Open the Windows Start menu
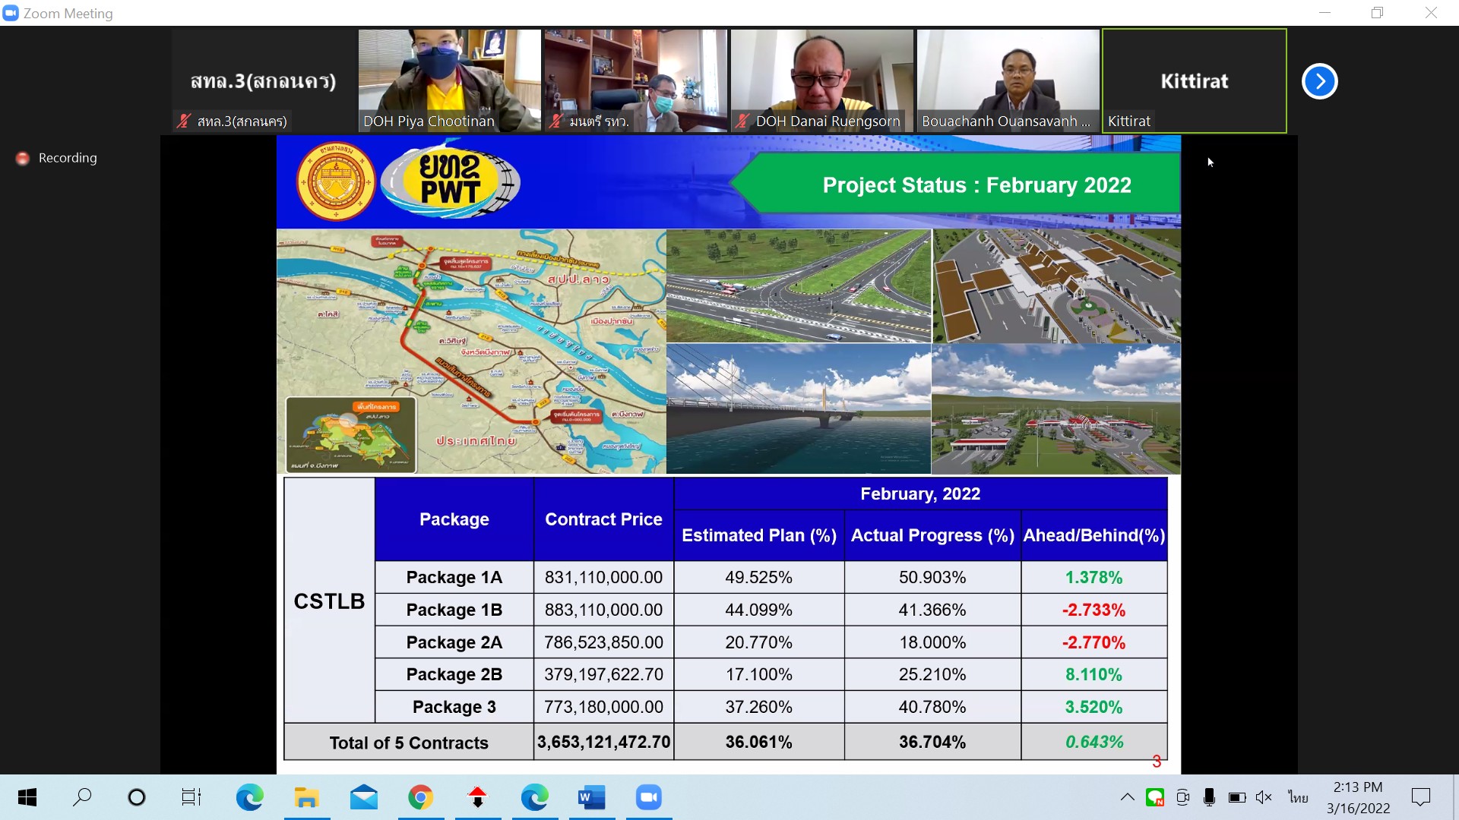Image resolution: width=1459 pixels, height=820 pixels. click(27, 797)
